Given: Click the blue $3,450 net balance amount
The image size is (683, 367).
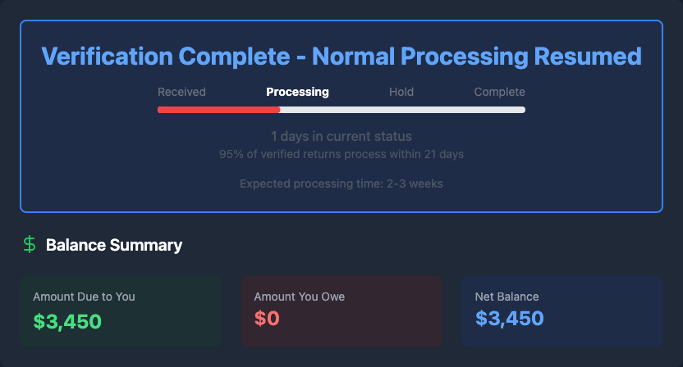Looking at the screenshot, I should (x=509, y=319).
